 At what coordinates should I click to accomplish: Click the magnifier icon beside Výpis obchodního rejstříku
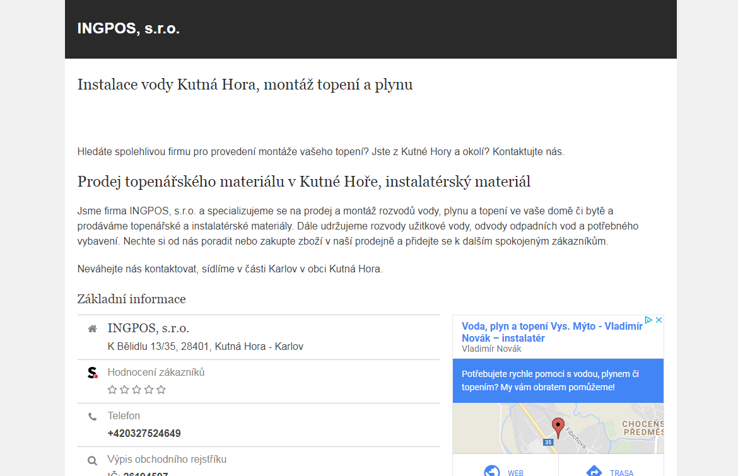coord(92,460)
